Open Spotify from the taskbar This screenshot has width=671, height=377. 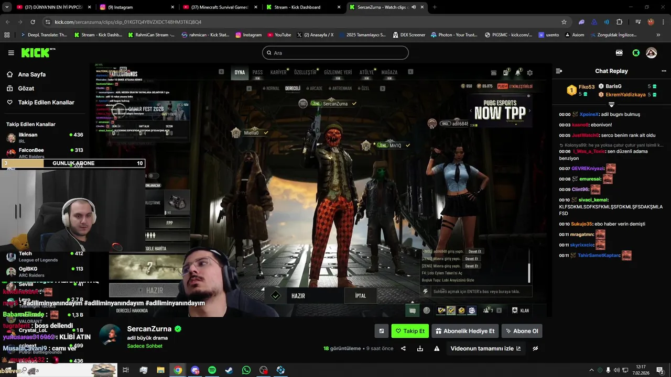(212, 370)
